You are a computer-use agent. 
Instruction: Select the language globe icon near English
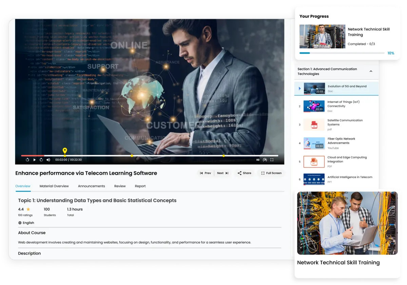tap(19, 222)
